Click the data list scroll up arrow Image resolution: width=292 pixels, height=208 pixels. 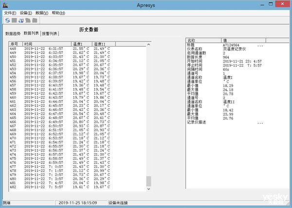tap(148, 45)
